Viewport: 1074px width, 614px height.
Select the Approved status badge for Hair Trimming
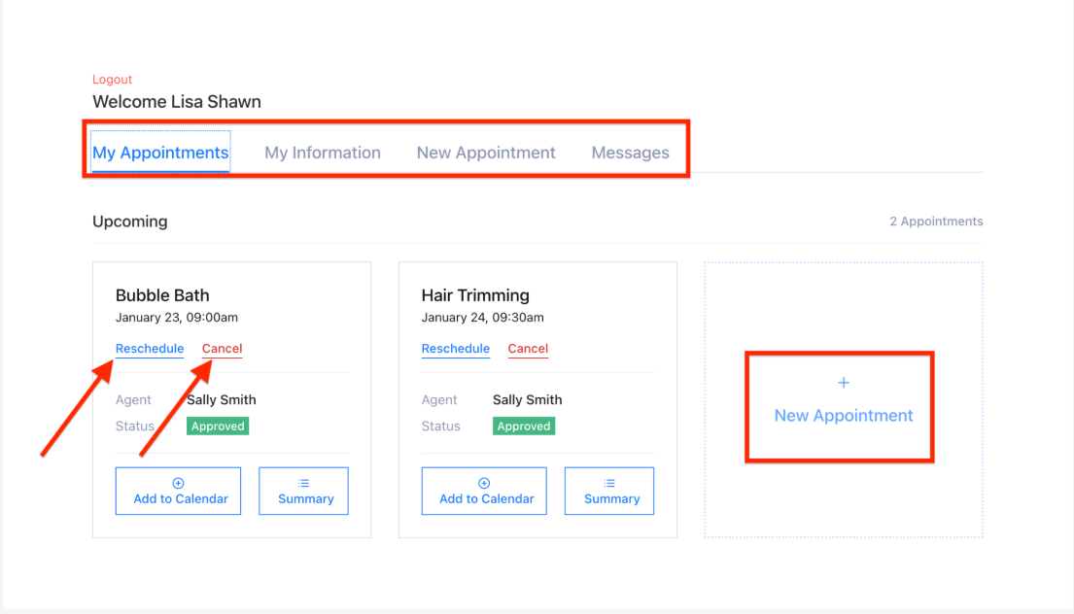coord(523,426)
